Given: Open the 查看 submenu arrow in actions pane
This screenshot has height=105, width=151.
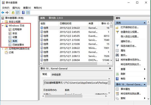Looking at the screenshot, I should 145,69.
